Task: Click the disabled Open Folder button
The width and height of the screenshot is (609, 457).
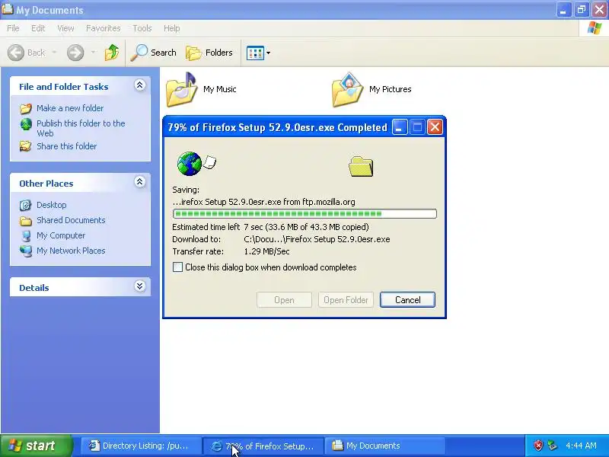Action: click(346, 299)
